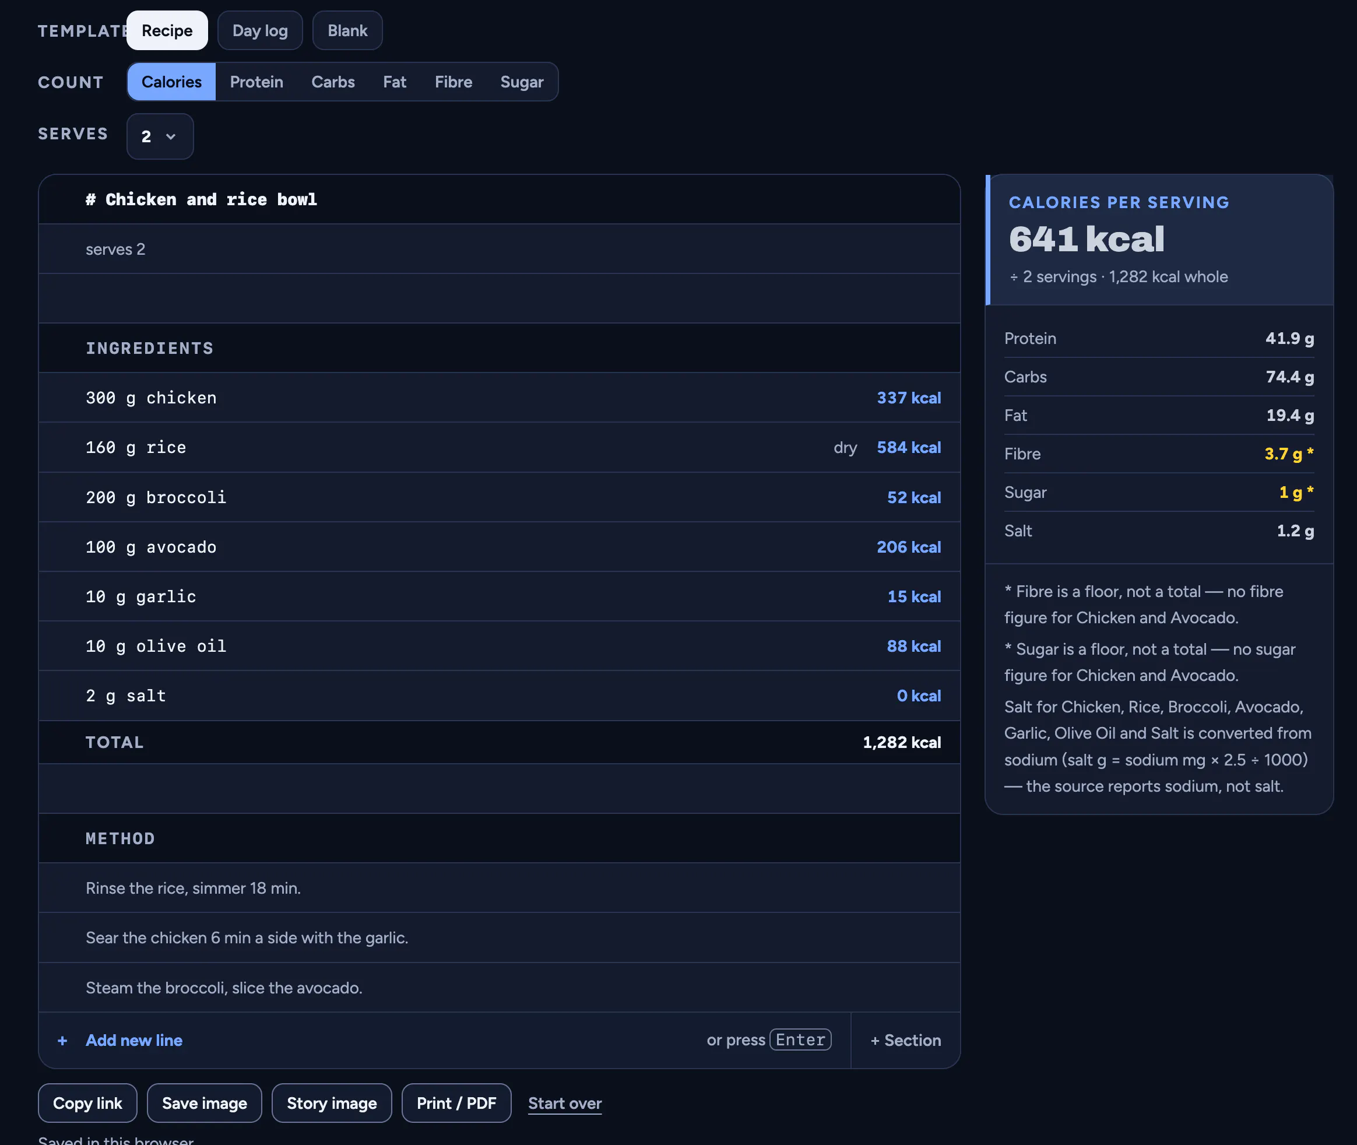
Task: Click the INGREDIENTS section heading
Action: (499, 348)
